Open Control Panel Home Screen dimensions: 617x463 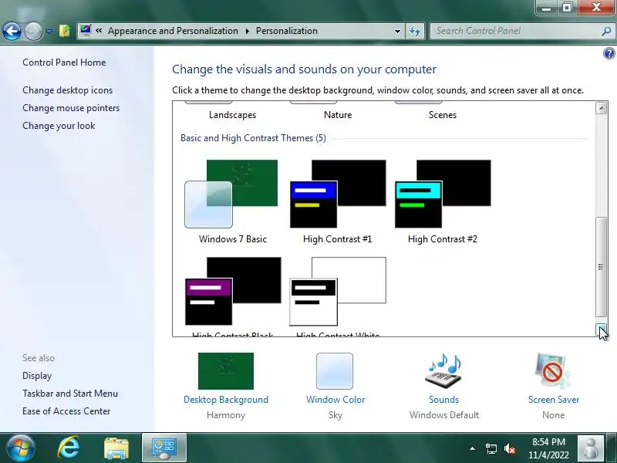[x=64, y=63]
